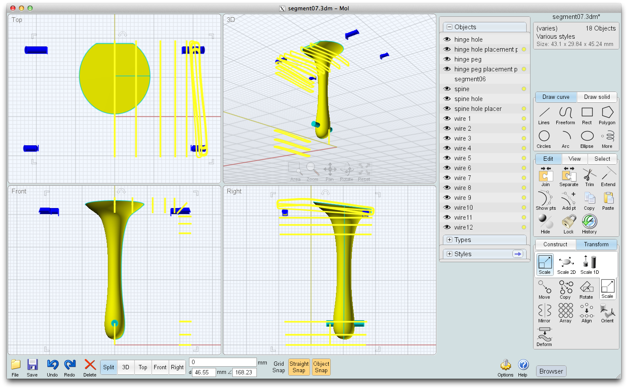
Task: Choose the Ellipse tool
Action: (587, 139)
